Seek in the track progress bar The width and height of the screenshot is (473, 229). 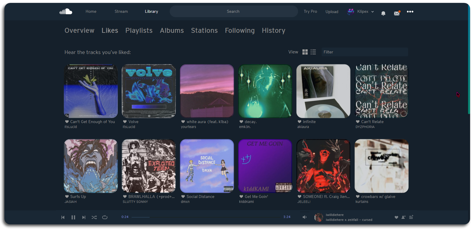click(x=206, y=217)
